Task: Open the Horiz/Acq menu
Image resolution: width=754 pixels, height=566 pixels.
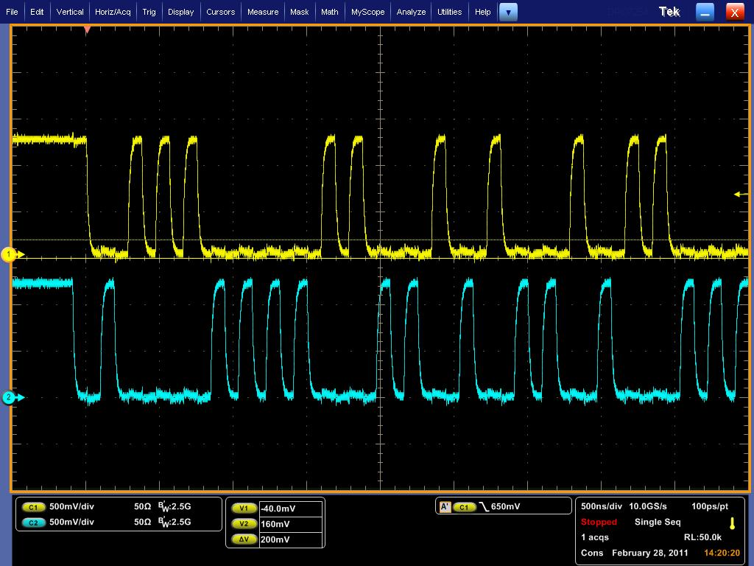Action: (x=113, y=12)
